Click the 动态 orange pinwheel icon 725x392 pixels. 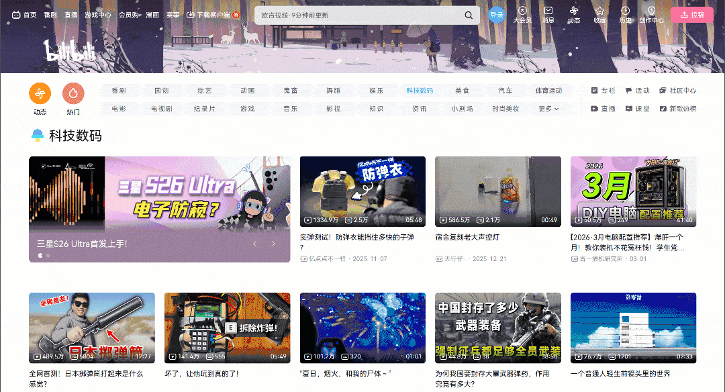(40, 93)
